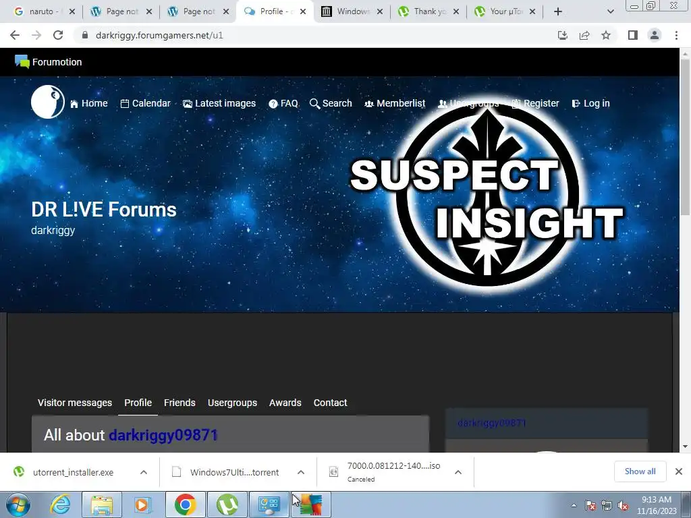Switch to Chrome in the taskbar

[185, 505]
